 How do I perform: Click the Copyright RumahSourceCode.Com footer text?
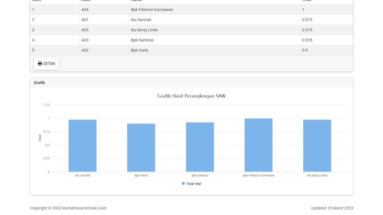(68, 208)
